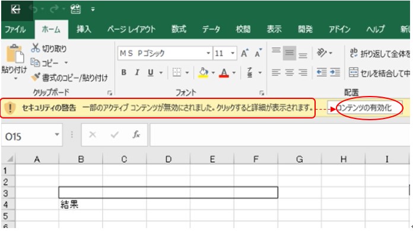
Task: Open the 表示 tab
Action: [274, 29]
